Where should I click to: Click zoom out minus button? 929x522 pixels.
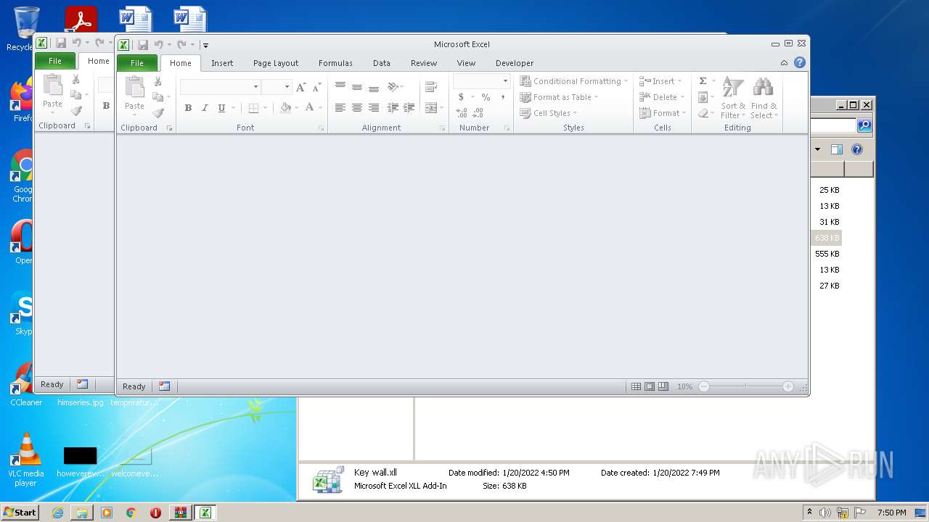[x=703, y=387]
